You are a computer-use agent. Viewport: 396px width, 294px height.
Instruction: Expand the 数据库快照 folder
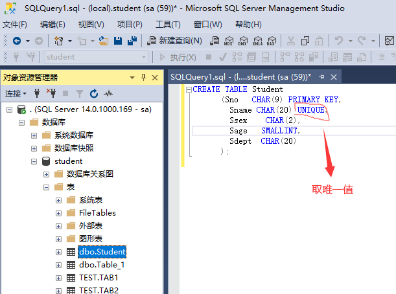pyautogui.click(x=34, y=148)
